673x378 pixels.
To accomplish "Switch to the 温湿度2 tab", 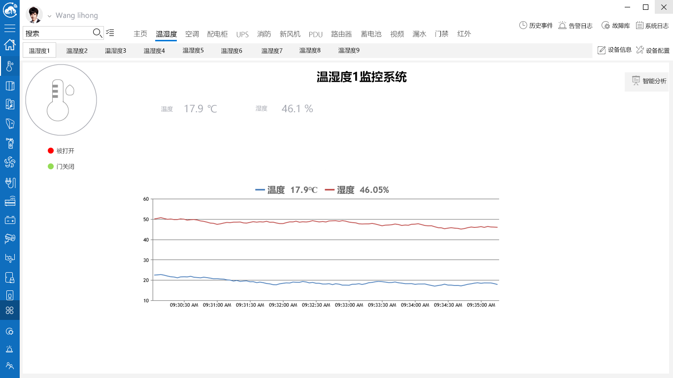I will (x=77, y=50).
